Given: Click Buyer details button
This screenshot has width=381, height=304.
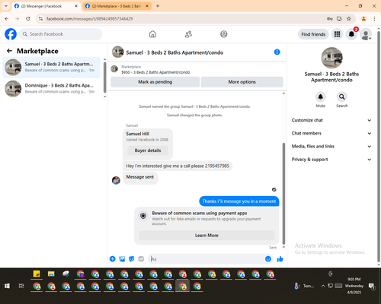Looking at the screenshot, I should [x=148, y=150].
